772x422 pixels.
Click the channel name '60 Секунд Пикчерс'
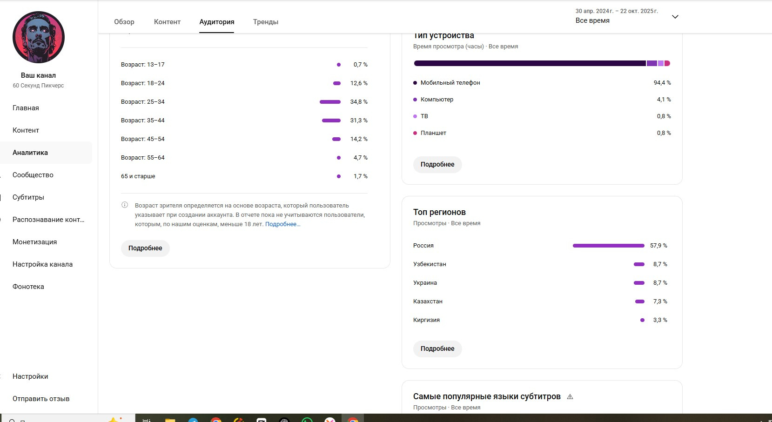point(39,86)
